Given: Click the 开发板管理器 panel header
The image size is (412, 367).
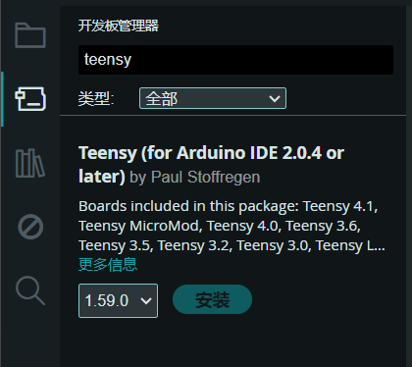Looking at the screenshot, I should pos(119,26).
